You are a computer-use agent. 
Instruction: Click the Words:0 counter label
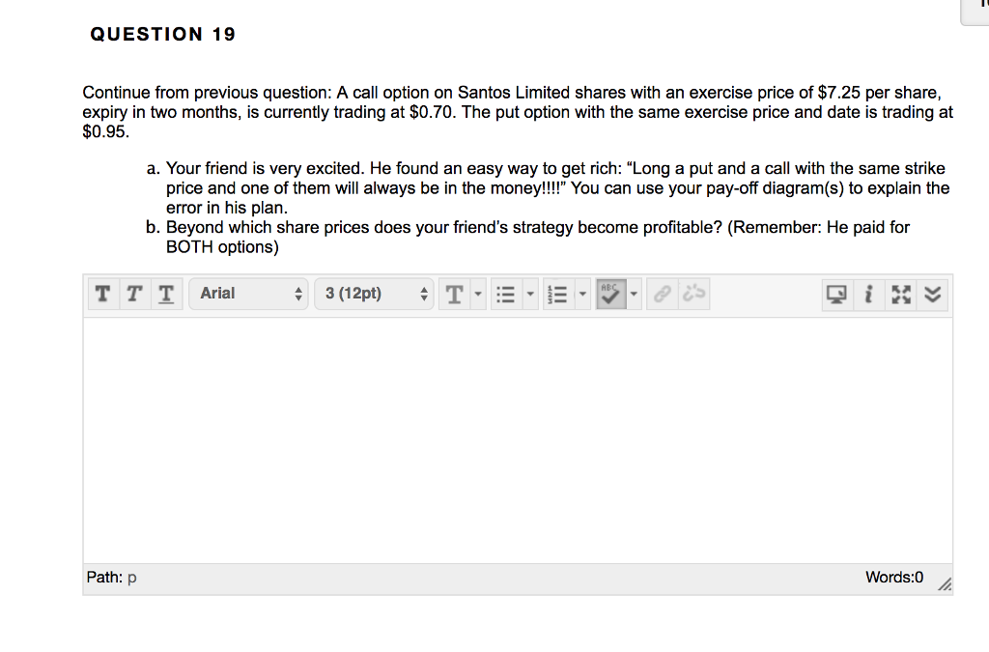893,577
